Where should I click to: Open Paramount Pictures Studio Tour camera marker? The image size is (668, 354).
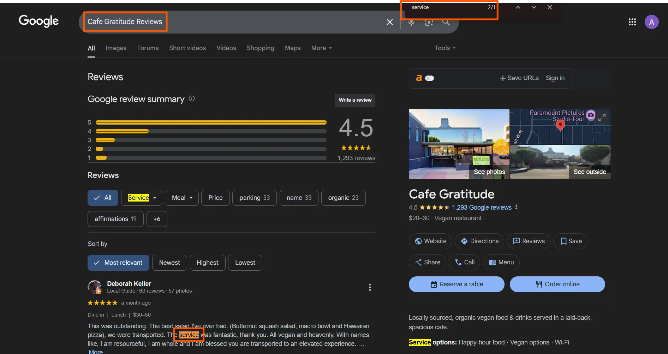click(x=591, y=115)
